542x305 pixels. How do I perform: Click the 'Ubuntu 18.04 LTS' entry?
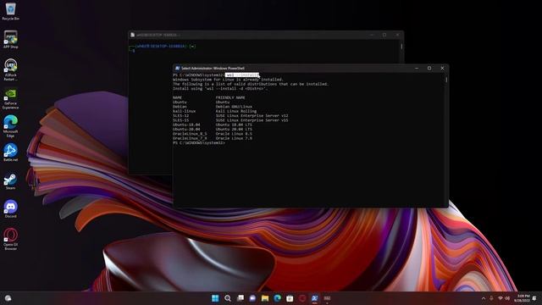[x=234, y=125]
